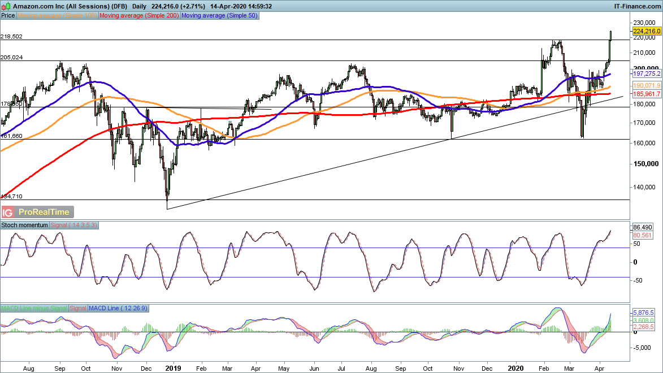Click the Jun label on the time axis
The height and width of the screenshot is (373, 663).
[314, 369]
